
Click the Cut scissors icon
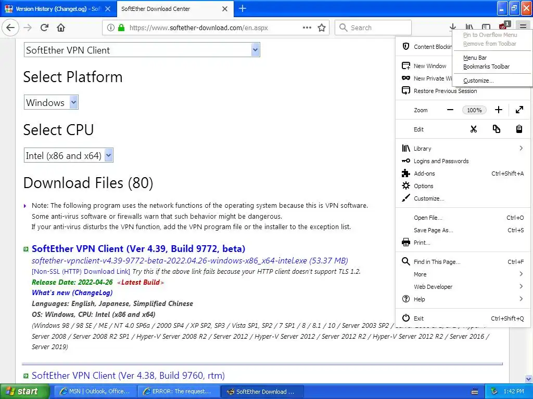point(474,129)
